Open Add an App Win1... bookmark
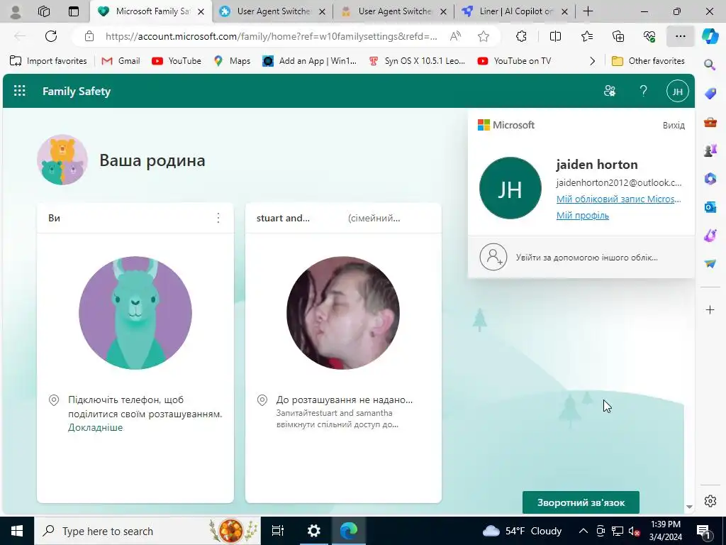 (x=309, y=61)
